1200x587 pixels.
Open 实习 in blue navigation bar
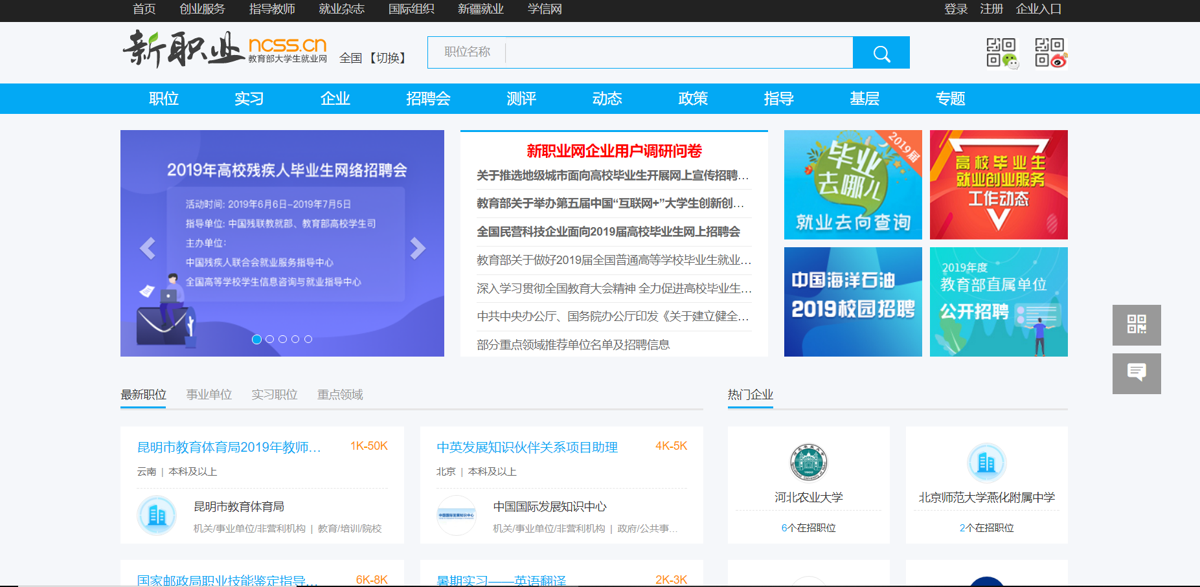click(249, 98)
